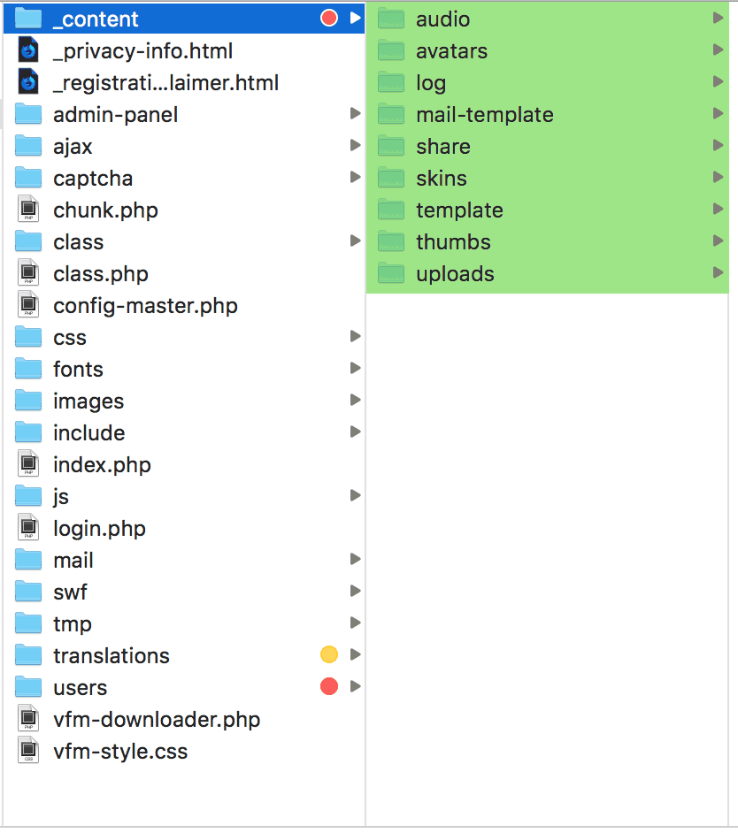The height and width of the screenshot is (833, 738).
Task: Select the config-master.php file
Action: (145, 306)
